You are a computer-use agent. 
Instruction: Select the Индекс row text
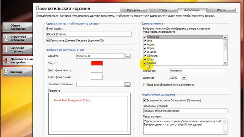[x=152, y=52]
